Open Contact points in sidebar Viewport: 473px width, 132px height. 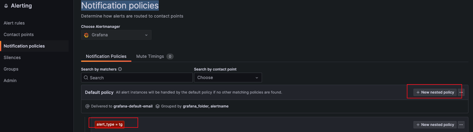(19, 35)
